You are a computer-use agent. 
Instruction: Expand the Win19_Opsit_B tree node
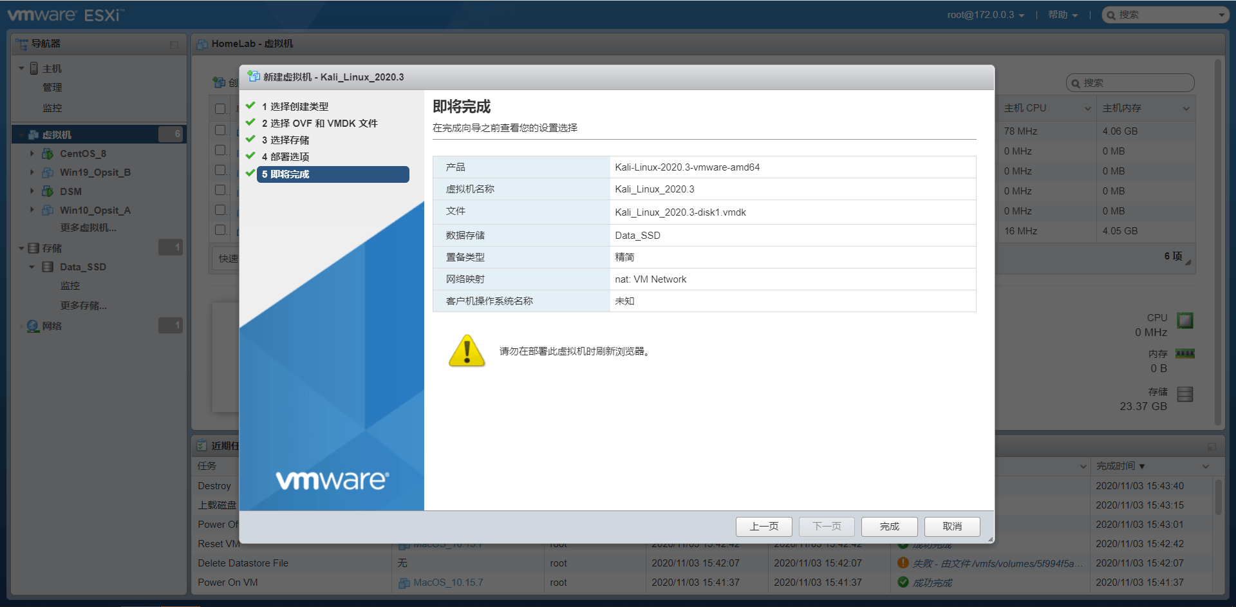click(32, 172)
